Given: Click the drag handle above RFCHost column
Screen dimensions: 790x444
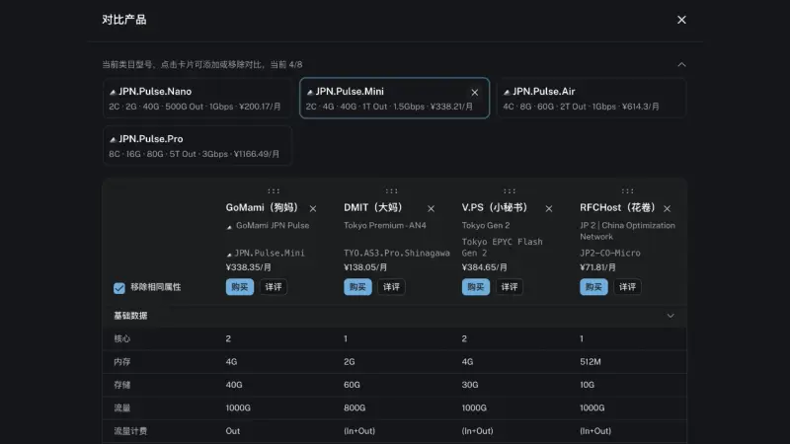Looking at the screenshot, I should [x=627, y=190].
